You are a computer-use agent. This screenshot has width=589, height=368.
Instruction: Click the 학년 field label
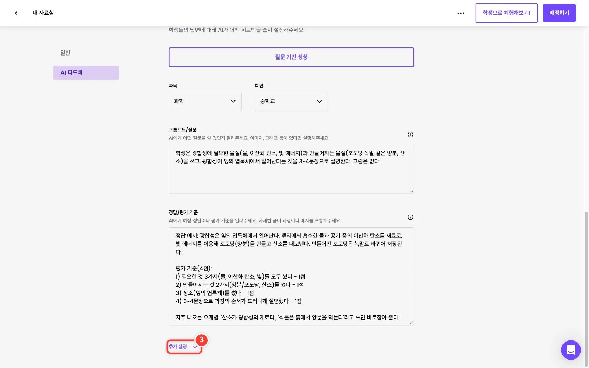pyautogui.click(x=259, y=86)
